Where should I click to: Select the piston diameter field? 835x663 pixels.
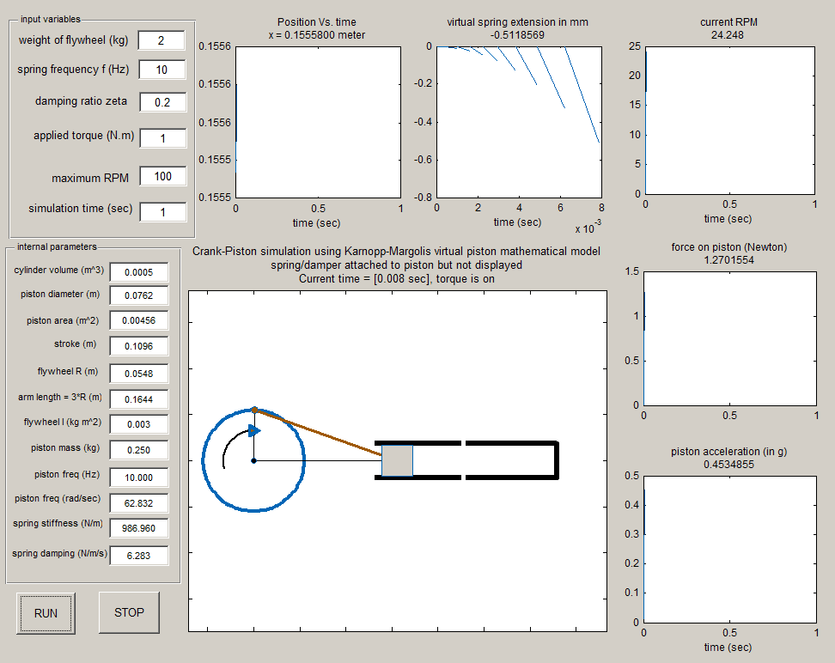[x=138, y=296]
